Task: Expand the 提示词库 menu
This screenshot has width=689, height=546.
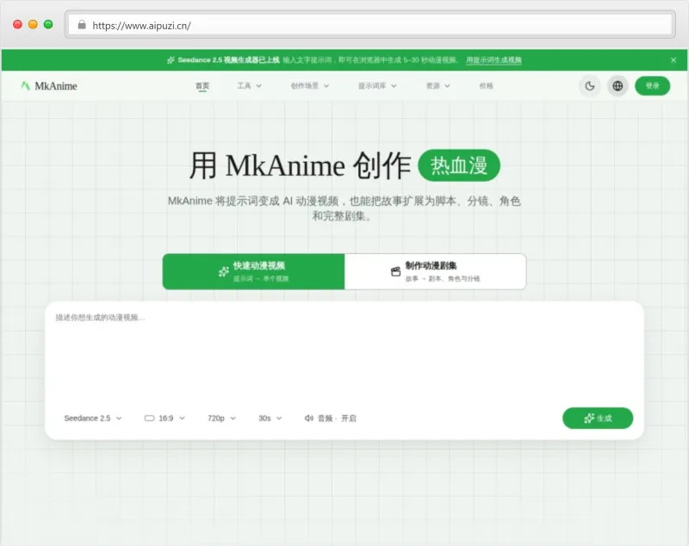Action: 377,86
